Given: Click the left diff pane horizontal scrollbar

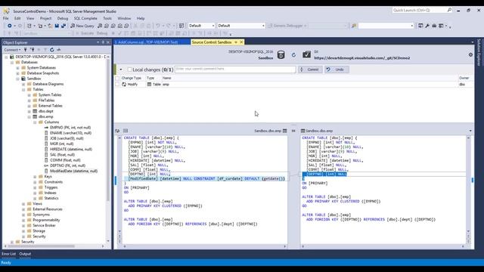Looking at the screenshot, I should (204, 246).
